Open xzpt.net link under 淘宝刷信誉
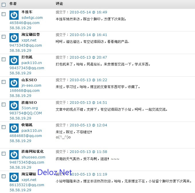 pos(29,40)
